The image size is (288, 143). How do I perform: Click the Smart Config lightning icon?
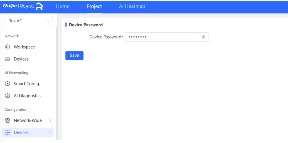[7, 84]
